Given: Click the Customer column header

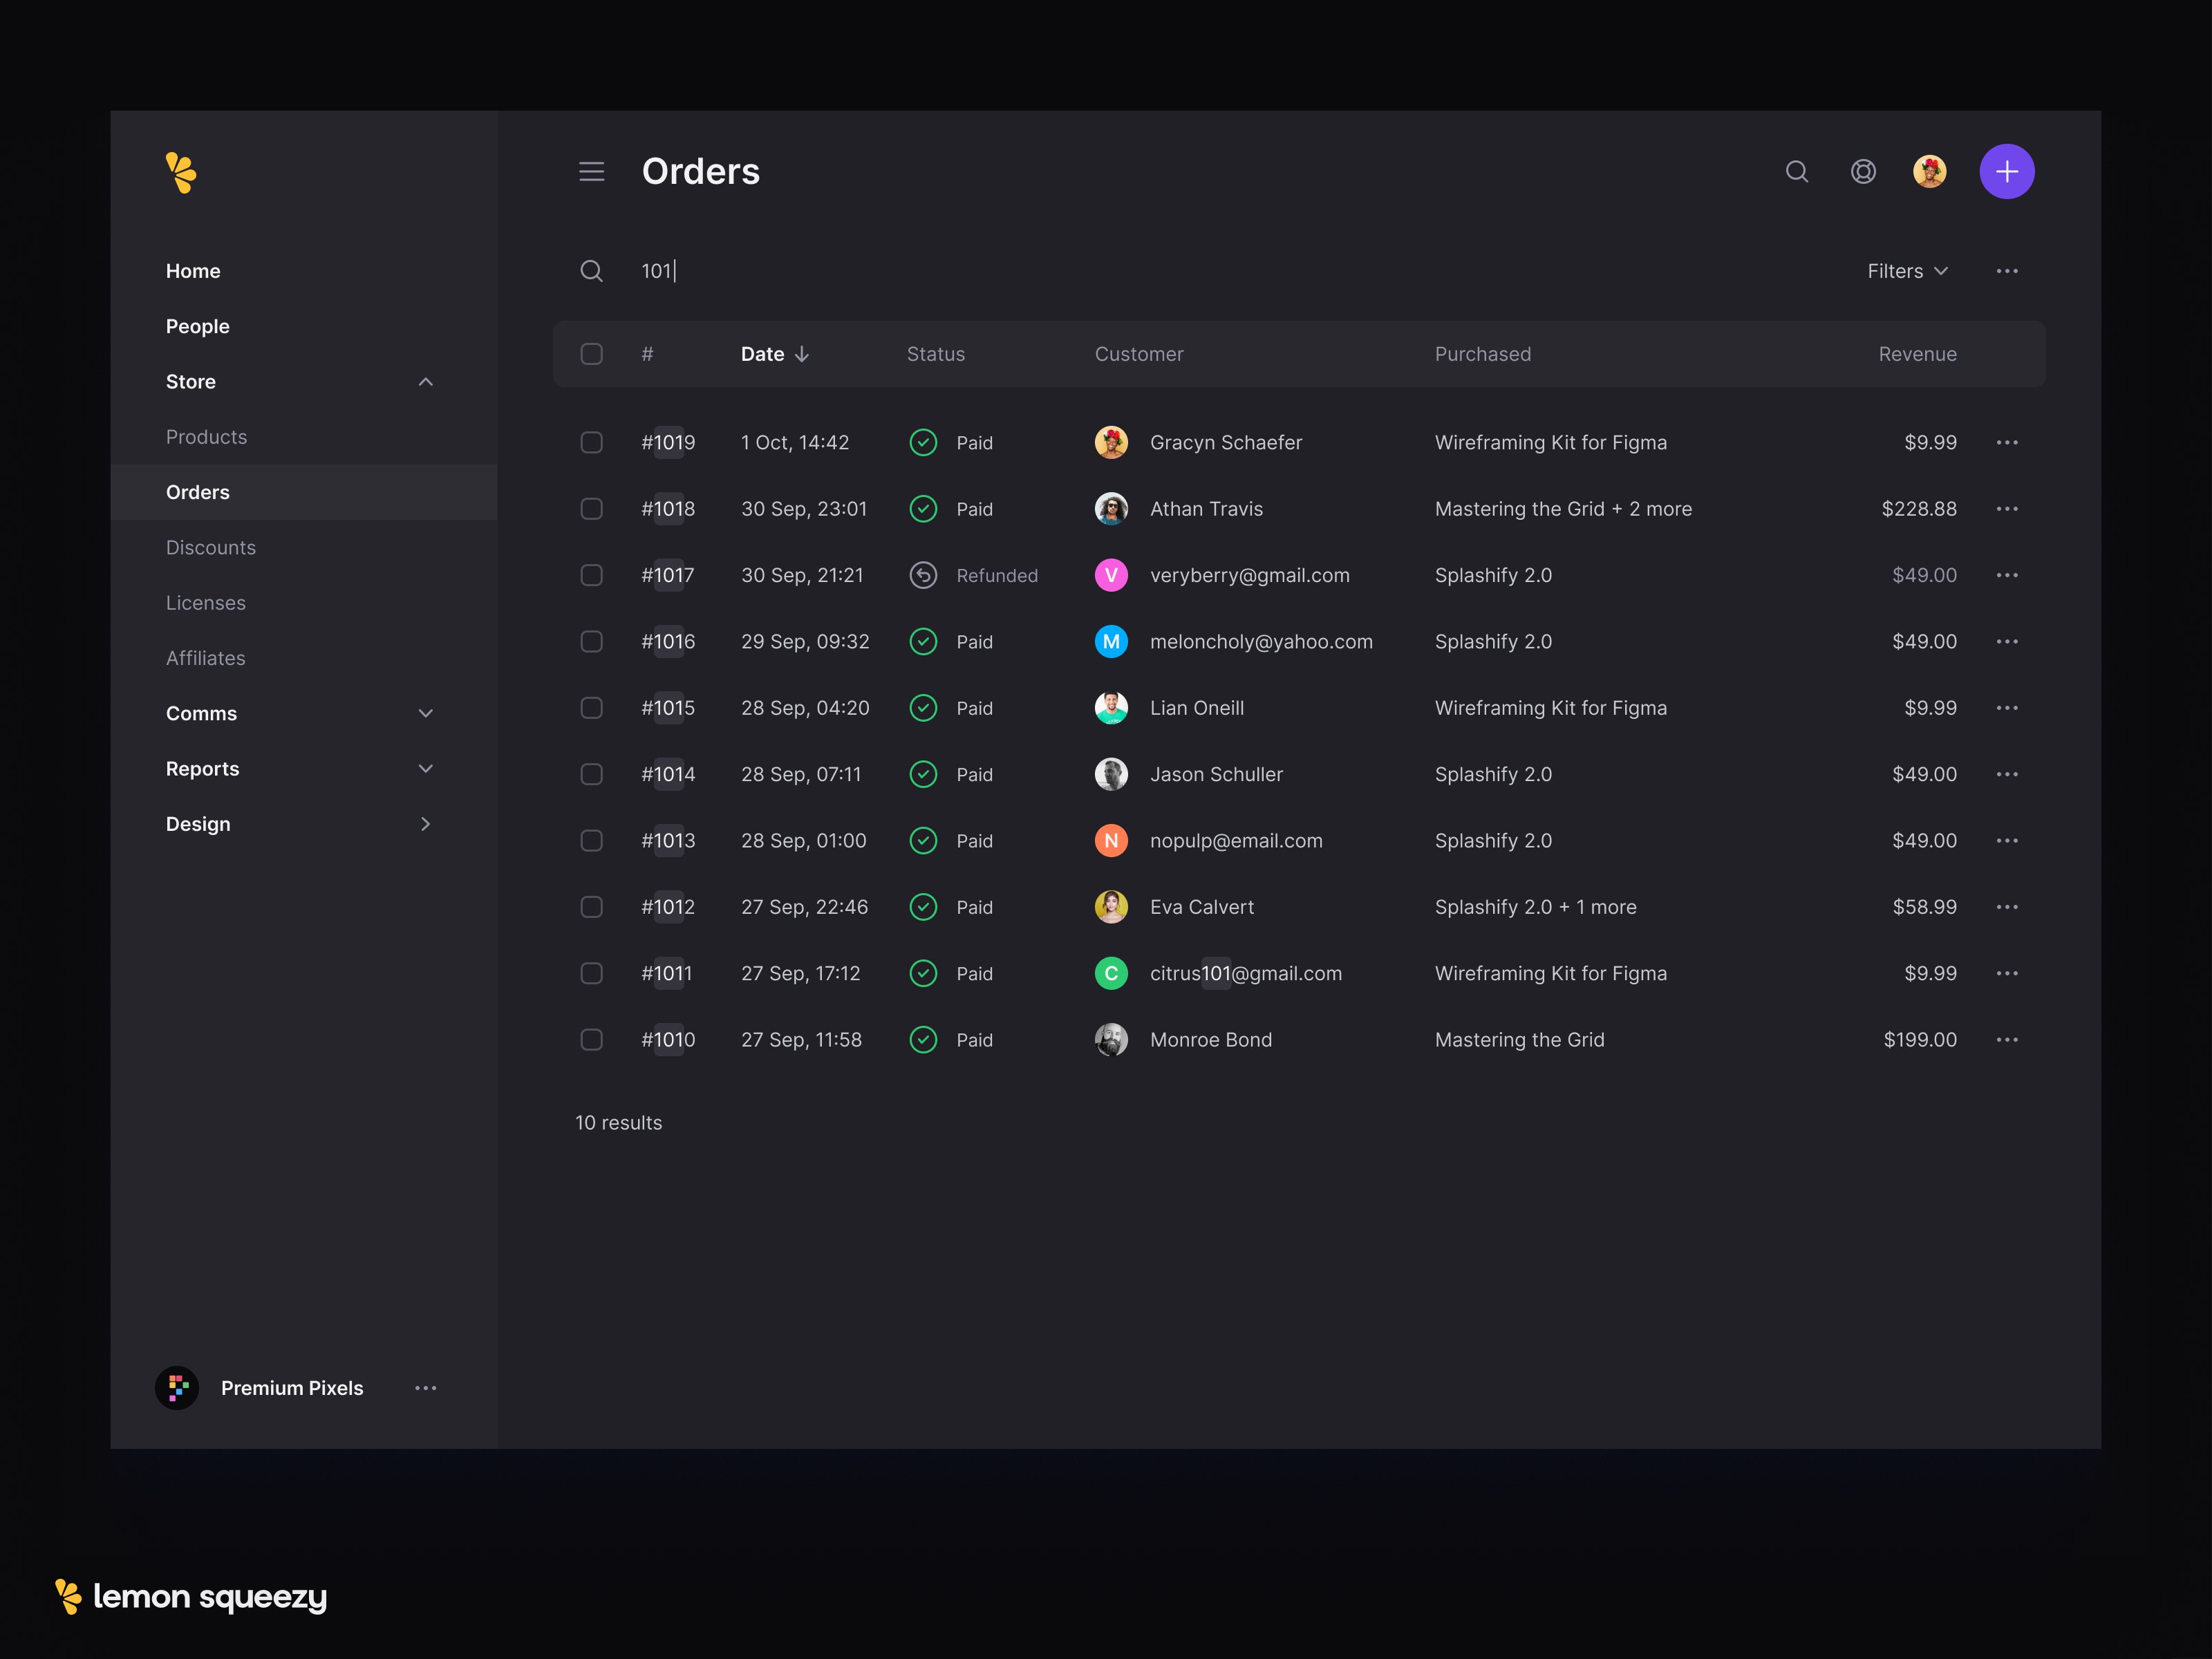Looking at the screenshot, I should [x=1139, y=354].
